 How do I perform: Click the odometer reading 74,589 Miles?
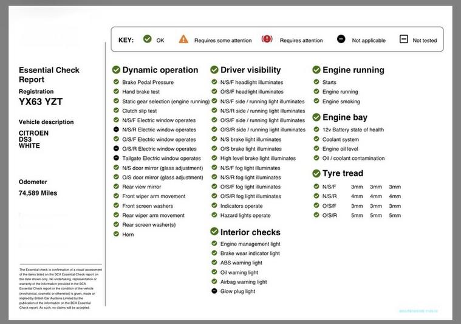(38, 193)
